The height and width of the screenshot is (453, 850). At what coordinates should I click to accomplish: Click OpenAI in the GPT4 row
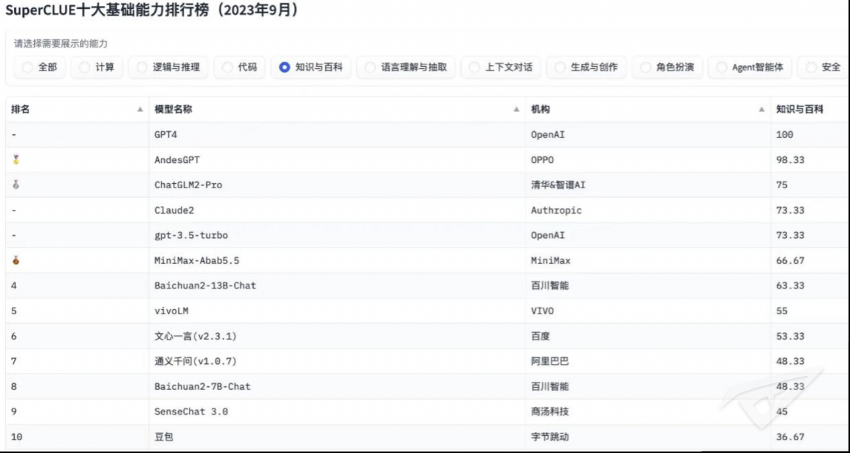tap(548, 135)
